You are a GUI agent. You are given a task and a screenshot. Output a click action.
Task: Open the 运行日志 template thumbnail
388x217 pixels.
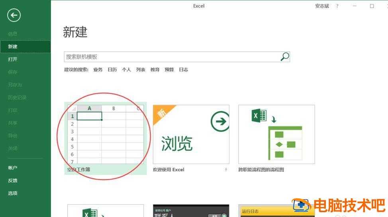coord(276,211)
